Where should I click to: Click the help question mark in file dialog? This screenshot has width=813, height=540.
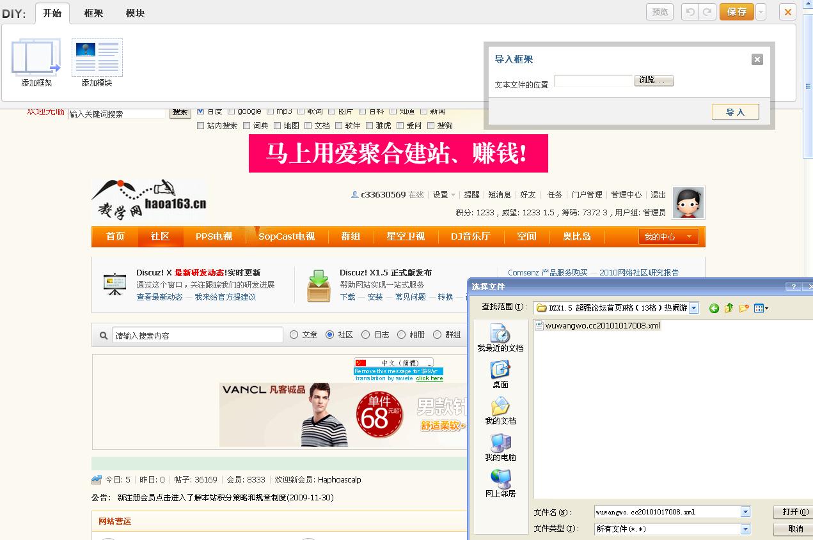(794, 287)
